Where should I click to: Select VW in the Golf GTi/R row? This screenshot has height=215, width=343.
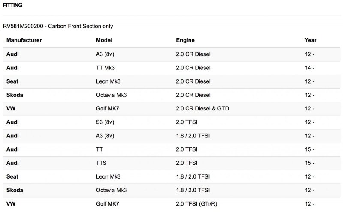(11, 204)
